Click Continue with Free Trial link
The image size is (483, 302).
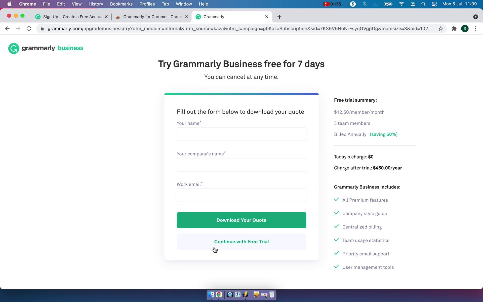point(241,242)
